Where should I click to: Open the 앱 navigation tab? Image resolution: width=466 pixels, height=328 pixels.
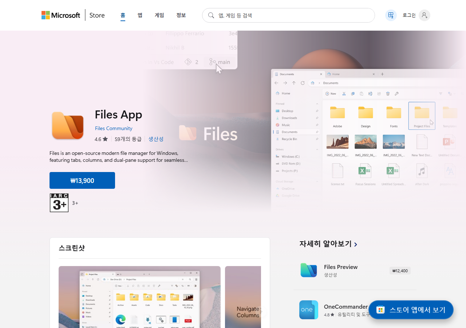(140, 15)
